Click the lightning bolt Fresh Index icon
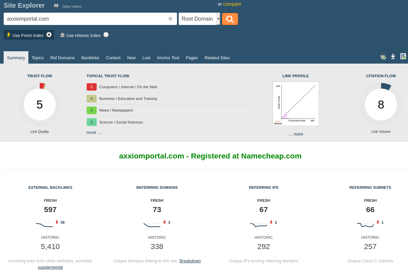Image resolution: width=408 pixels, height=275 pixels. [x=9, y=35]
